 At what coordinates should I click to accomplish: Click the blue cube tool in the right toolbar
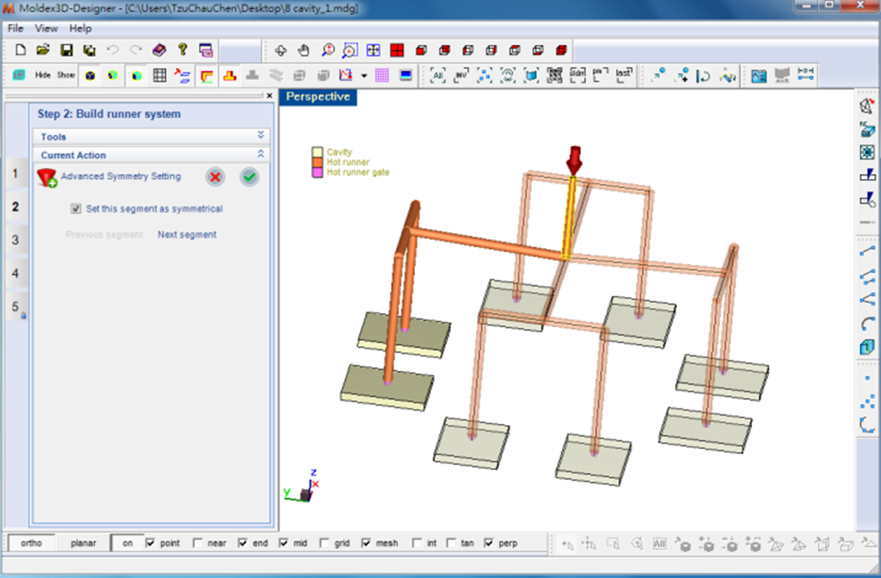point(867,347)
